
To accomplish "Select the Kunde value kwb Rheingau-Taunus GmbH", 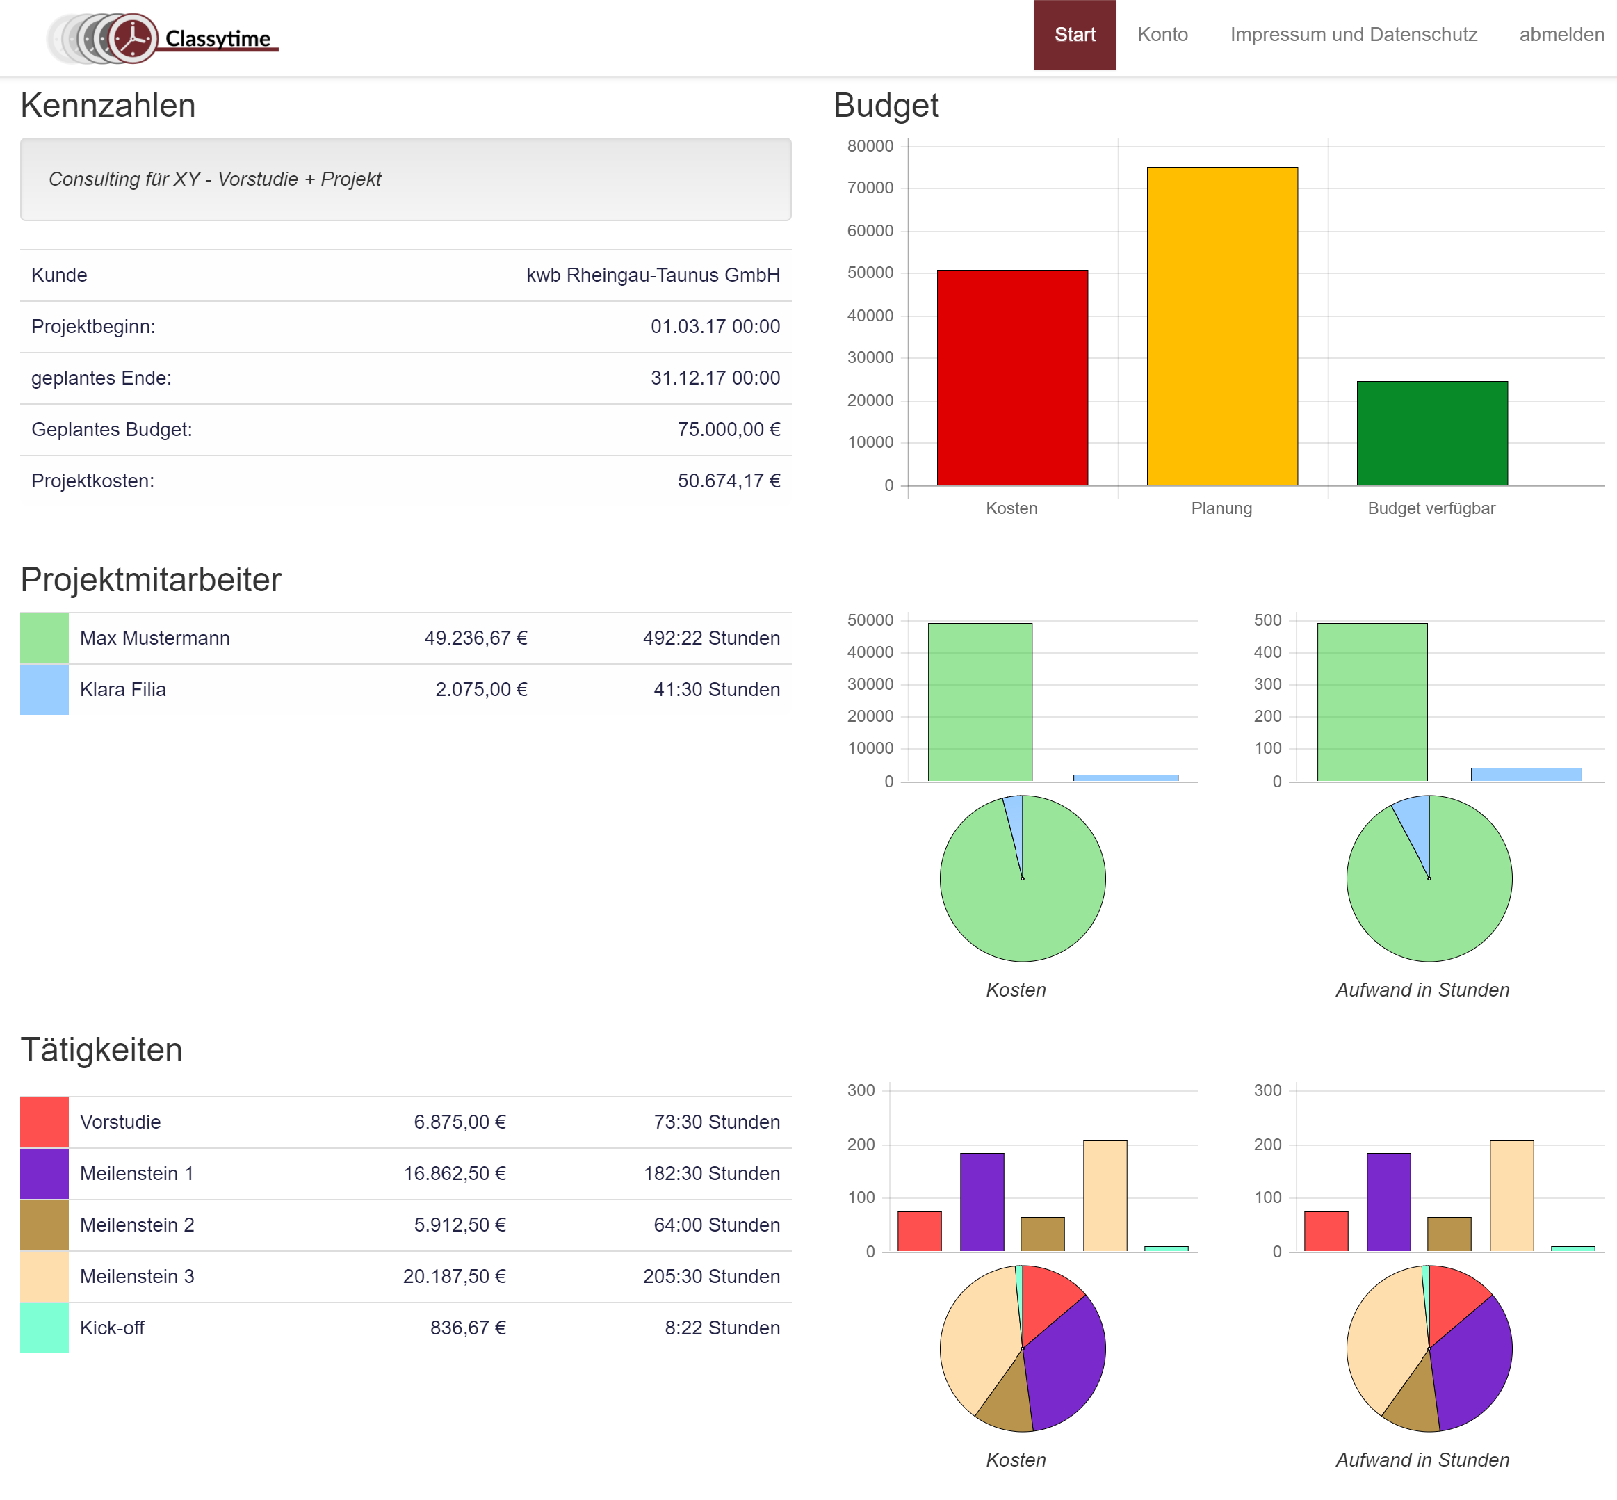I will 653,275.
